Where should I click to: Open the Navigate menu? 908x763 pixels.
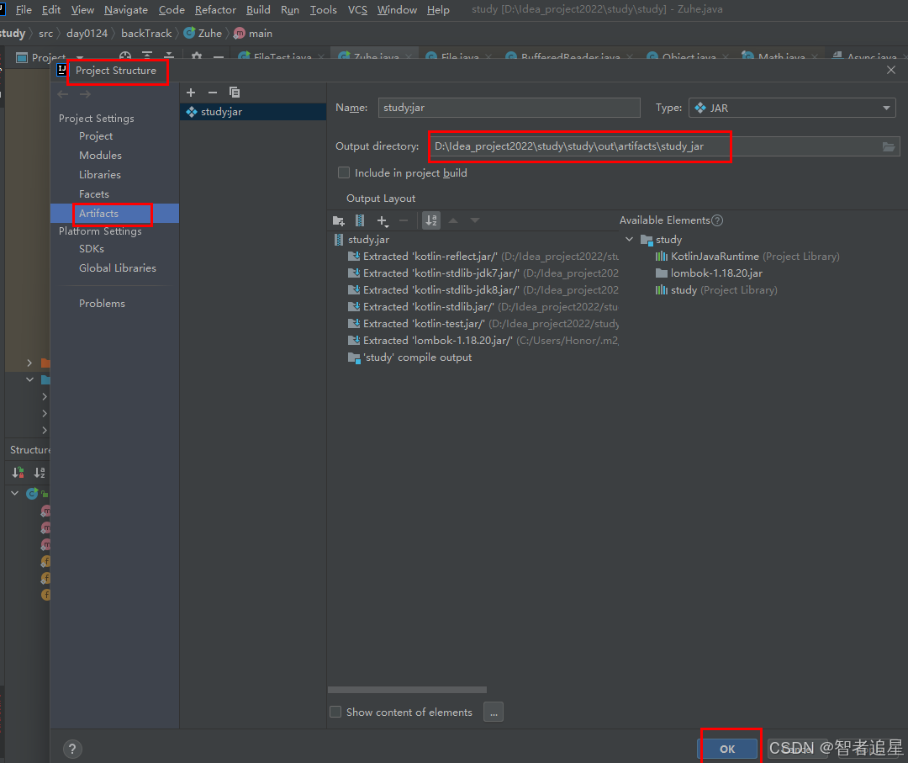[126, 10]
